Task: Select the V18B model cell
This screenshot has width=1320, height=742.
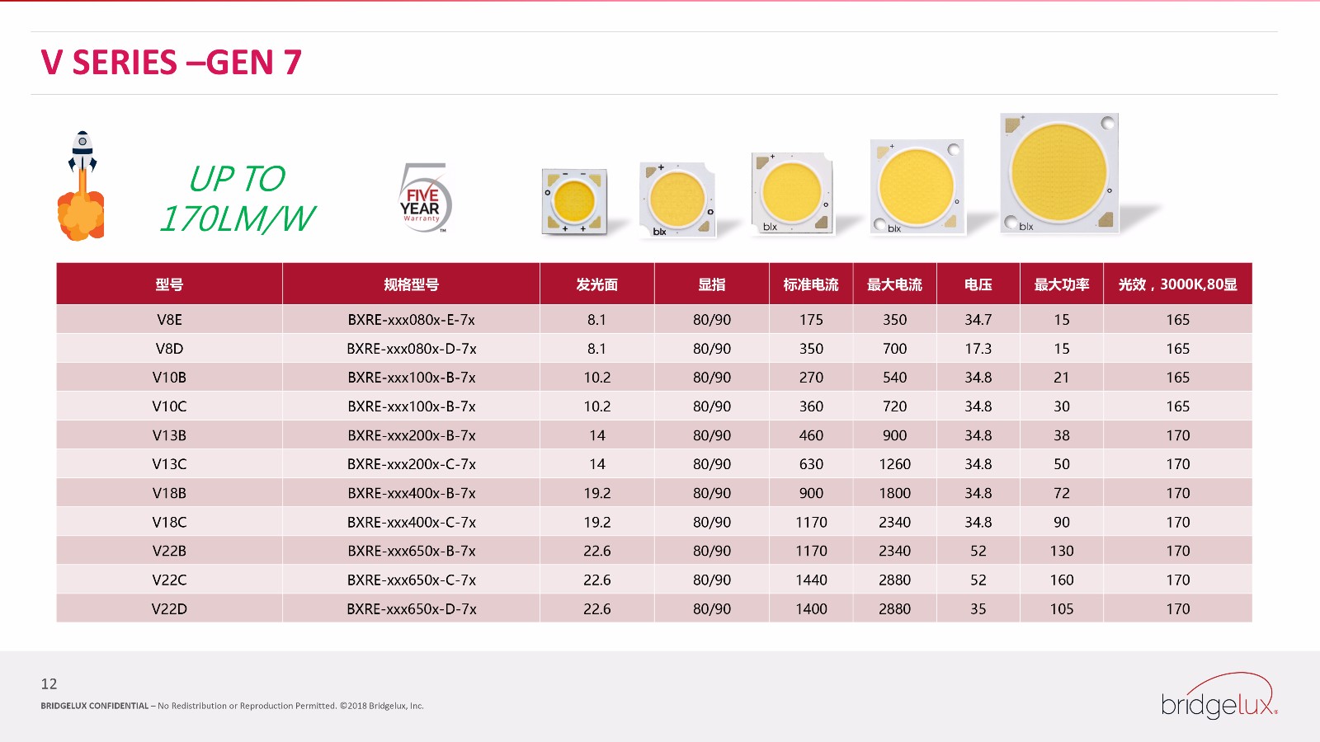Action: point(169,492)
